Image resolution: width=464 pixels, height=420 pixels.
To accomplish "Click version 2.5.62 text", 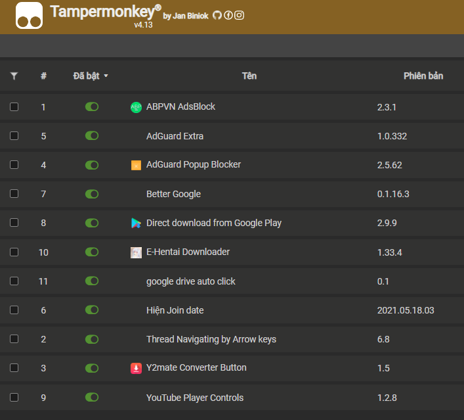I will 389,165.
